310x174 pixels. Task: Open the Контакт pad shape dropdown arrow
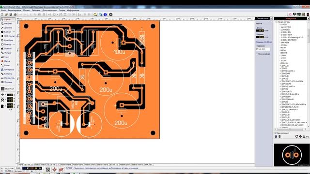point(14,32)
